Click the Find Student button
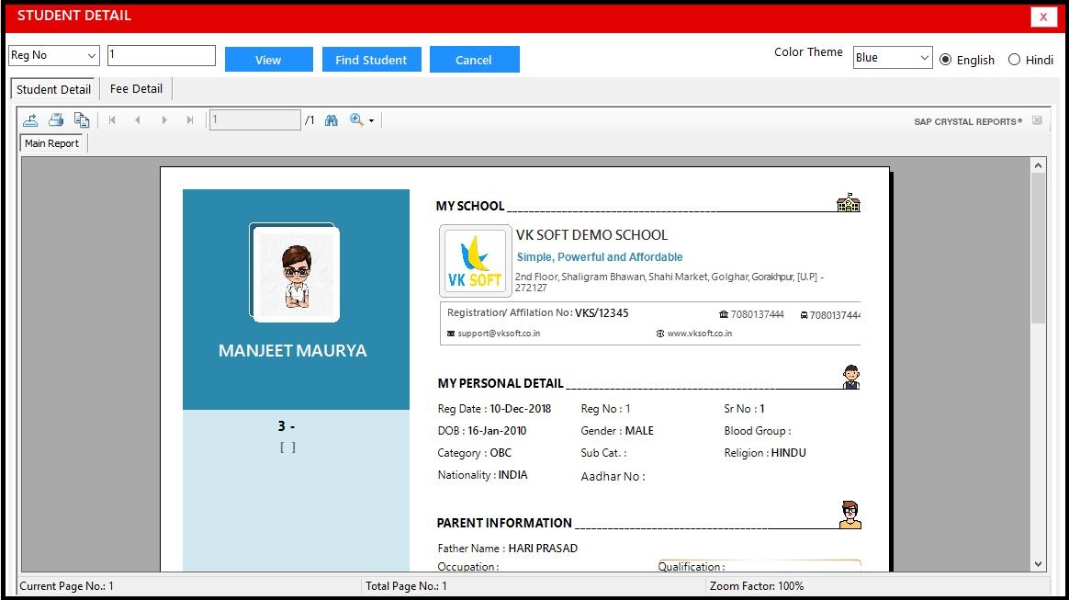This screenshot has width=1069, height=600. coord(372,60)
